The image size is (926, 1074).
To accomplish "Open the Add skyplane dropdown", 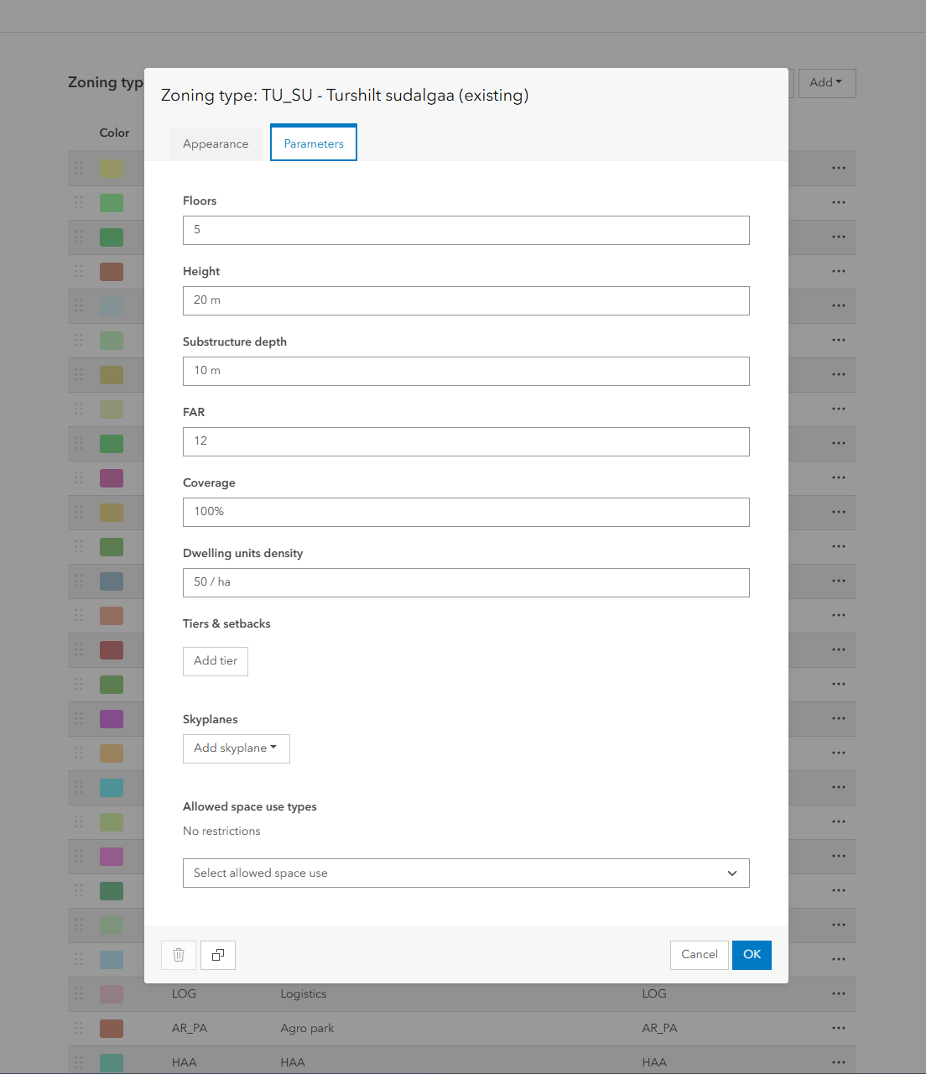I will (x=236, y=748).
